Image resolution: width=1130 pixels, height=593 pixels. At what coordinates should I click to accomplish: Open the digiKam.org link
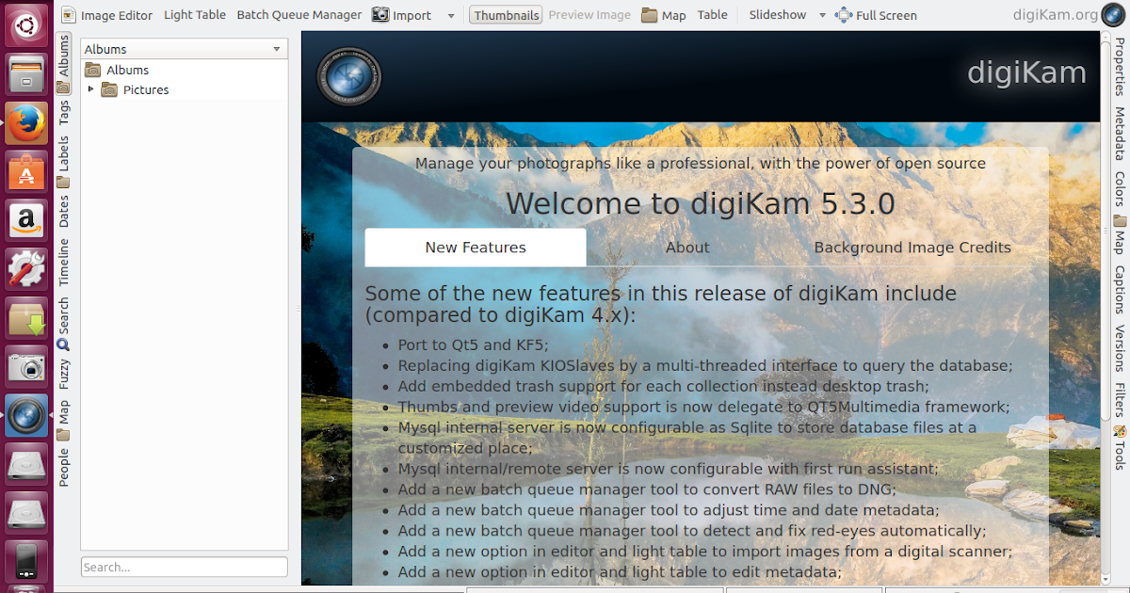tap(1056, 15)
